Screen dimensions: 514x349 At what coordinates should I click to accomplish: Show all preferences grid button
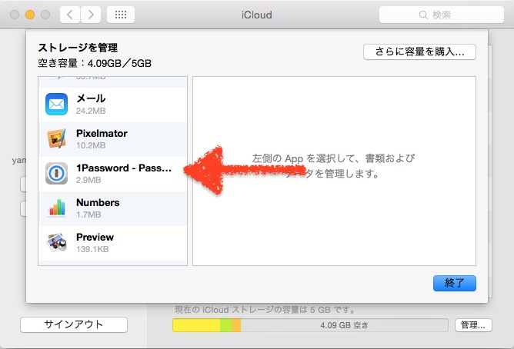click(x=121, y=15)
